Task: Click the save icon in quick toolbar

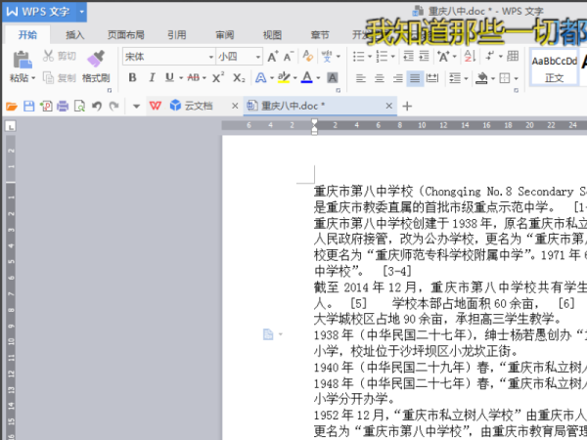Action: point(28,106)
